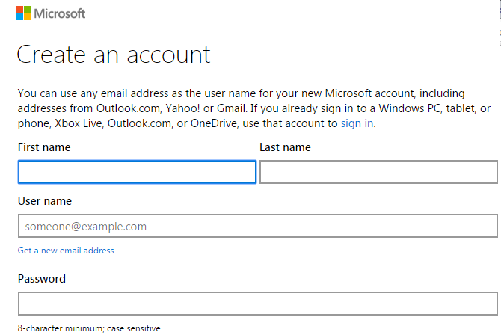This screenshot has width=501, height=335.
Task: Click the First name input field
Action: 137,172
